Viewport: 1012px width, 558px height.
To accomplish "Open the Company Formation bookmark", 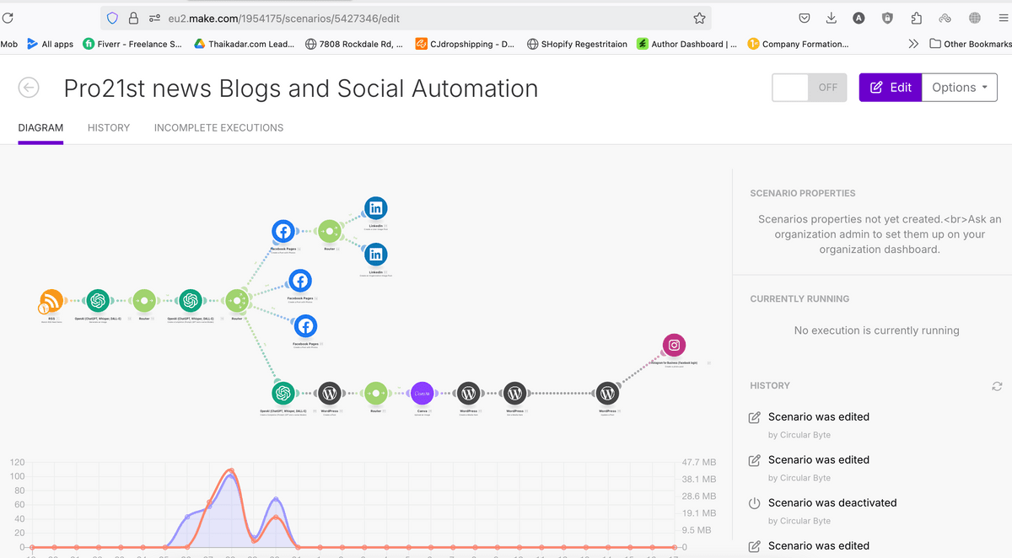I will (798, 44).
